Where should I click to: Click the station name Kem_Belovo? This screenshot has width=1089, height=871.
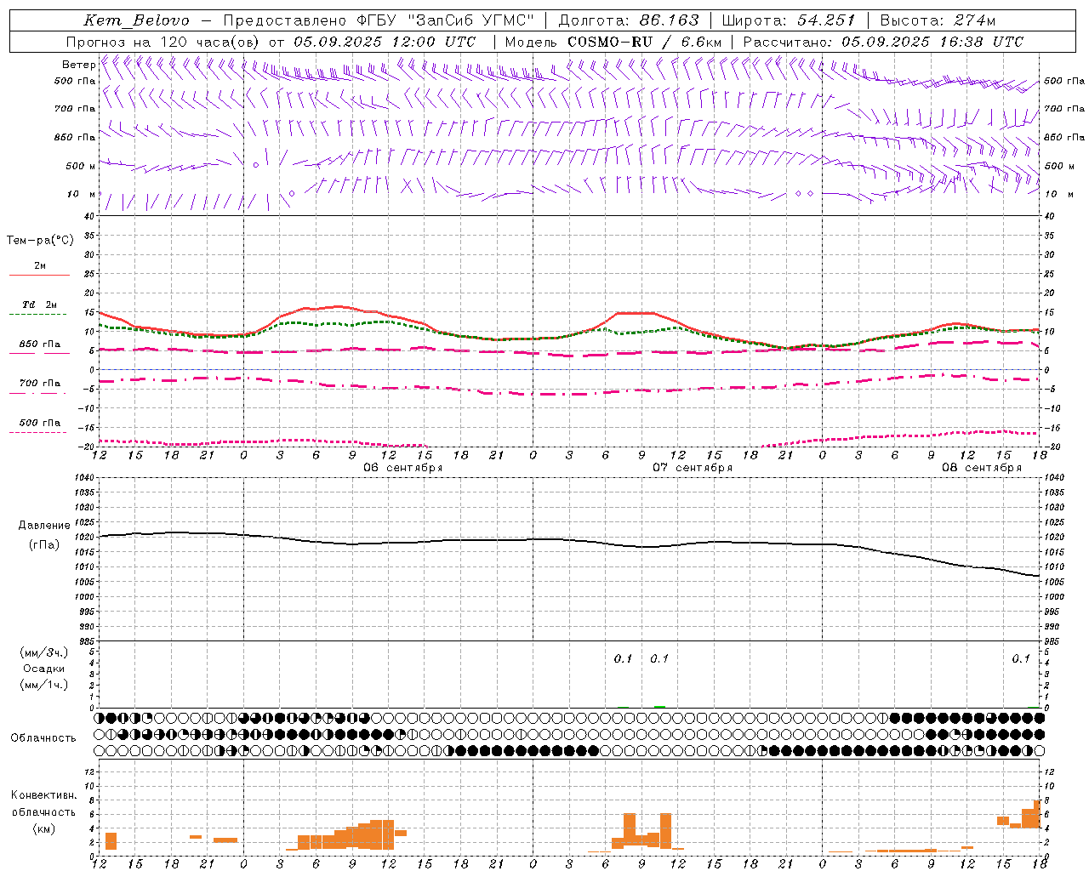pyautogui.click(x=138, y=20)
